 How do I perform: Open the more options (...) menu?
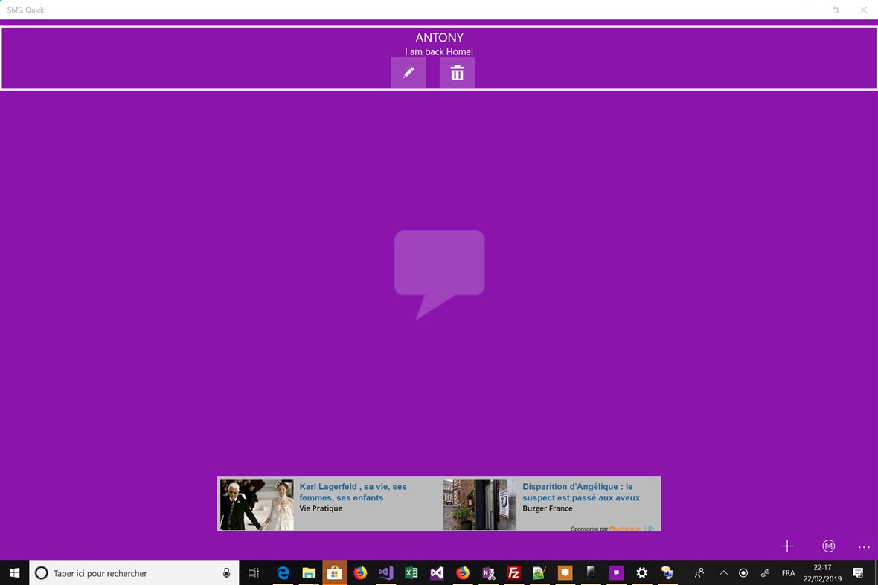point(863,546)
